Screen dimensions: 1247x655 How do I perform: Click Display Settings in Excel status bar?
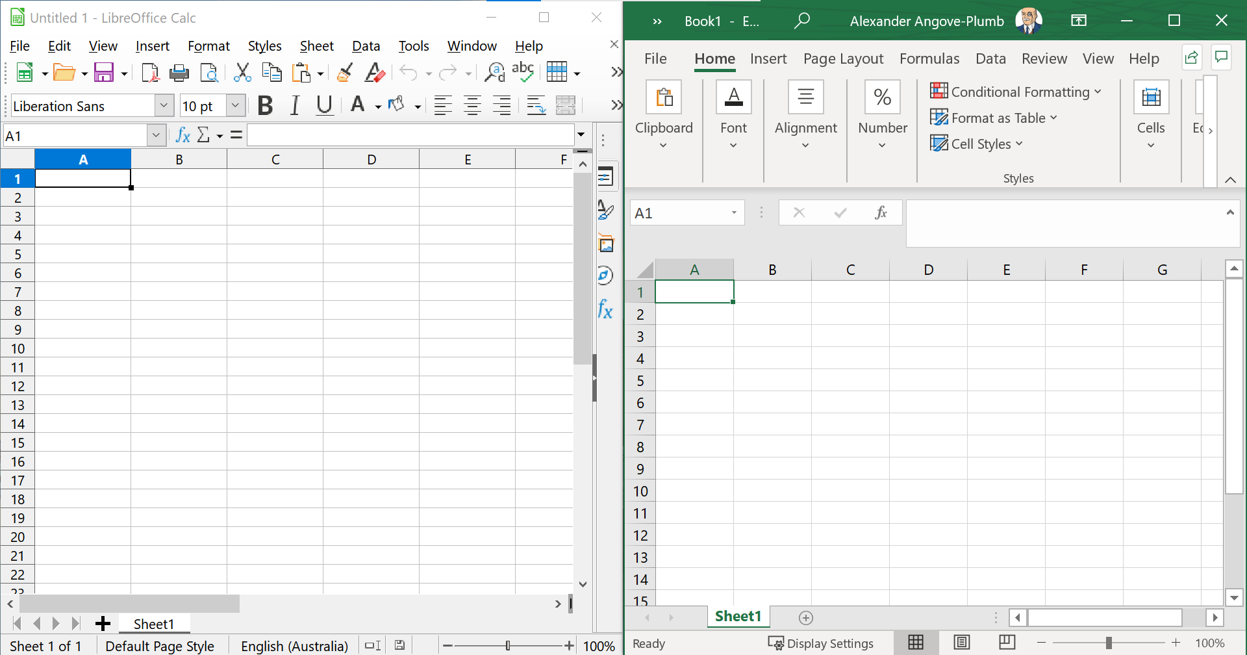821,643
